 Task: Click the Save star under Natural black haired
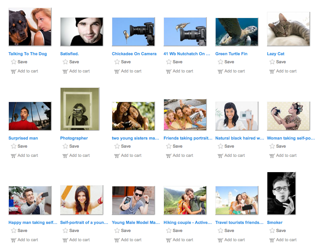click(221, 146)
